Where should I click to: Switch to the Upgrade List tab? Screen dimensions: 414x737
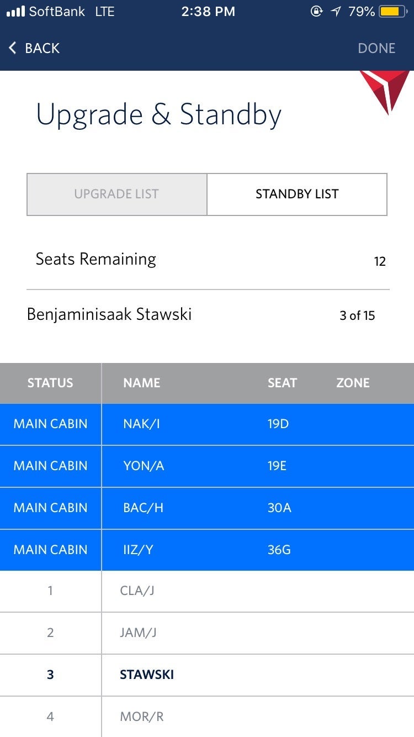(x=116, y=194)
